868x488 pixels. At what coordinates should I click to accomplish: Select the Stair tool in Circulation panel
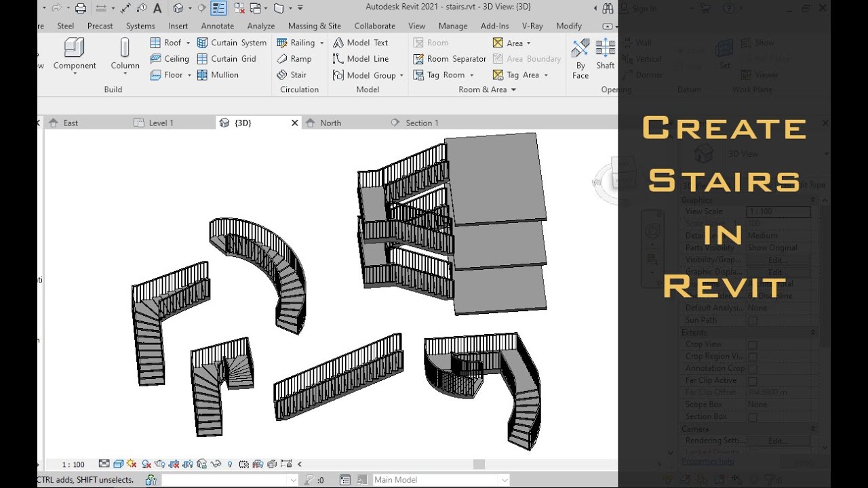(x=292, y=75)
